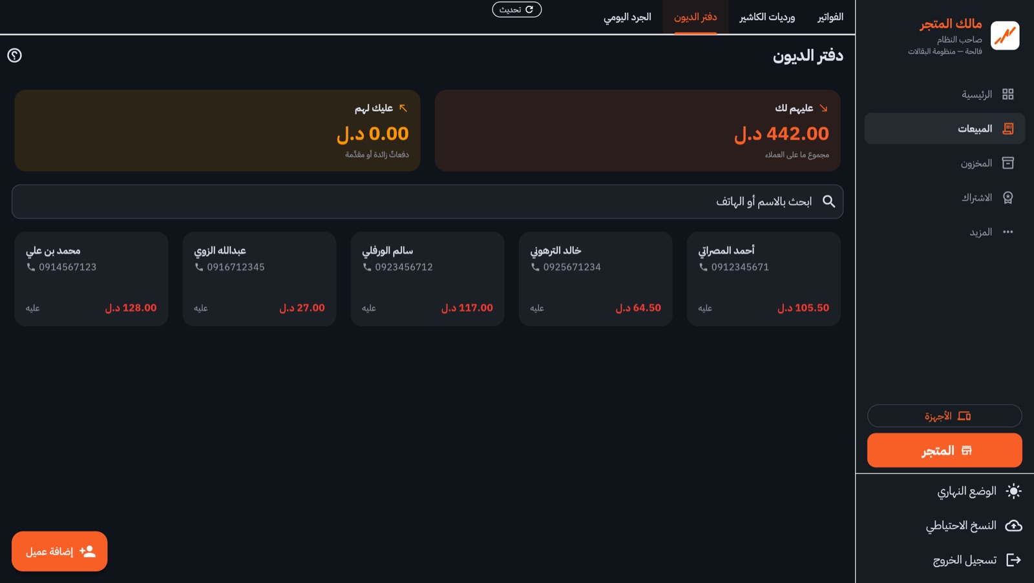Switch to ورديات الكاشير tab
1034x583 pixels.
(x=767, y=17)
